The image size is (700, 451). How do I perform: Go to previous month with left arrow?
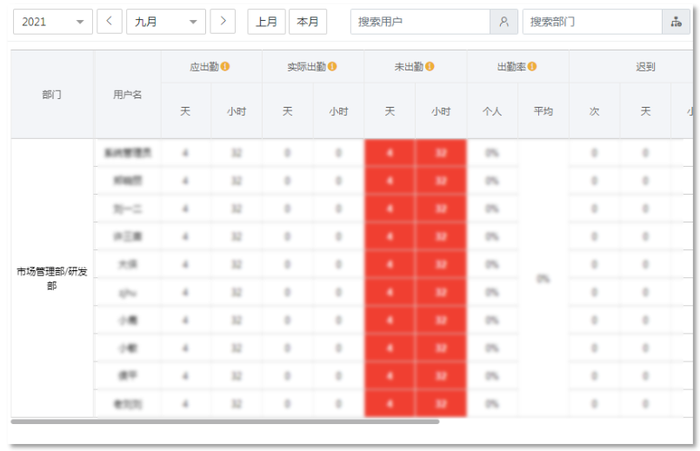(x=109, y=22)
